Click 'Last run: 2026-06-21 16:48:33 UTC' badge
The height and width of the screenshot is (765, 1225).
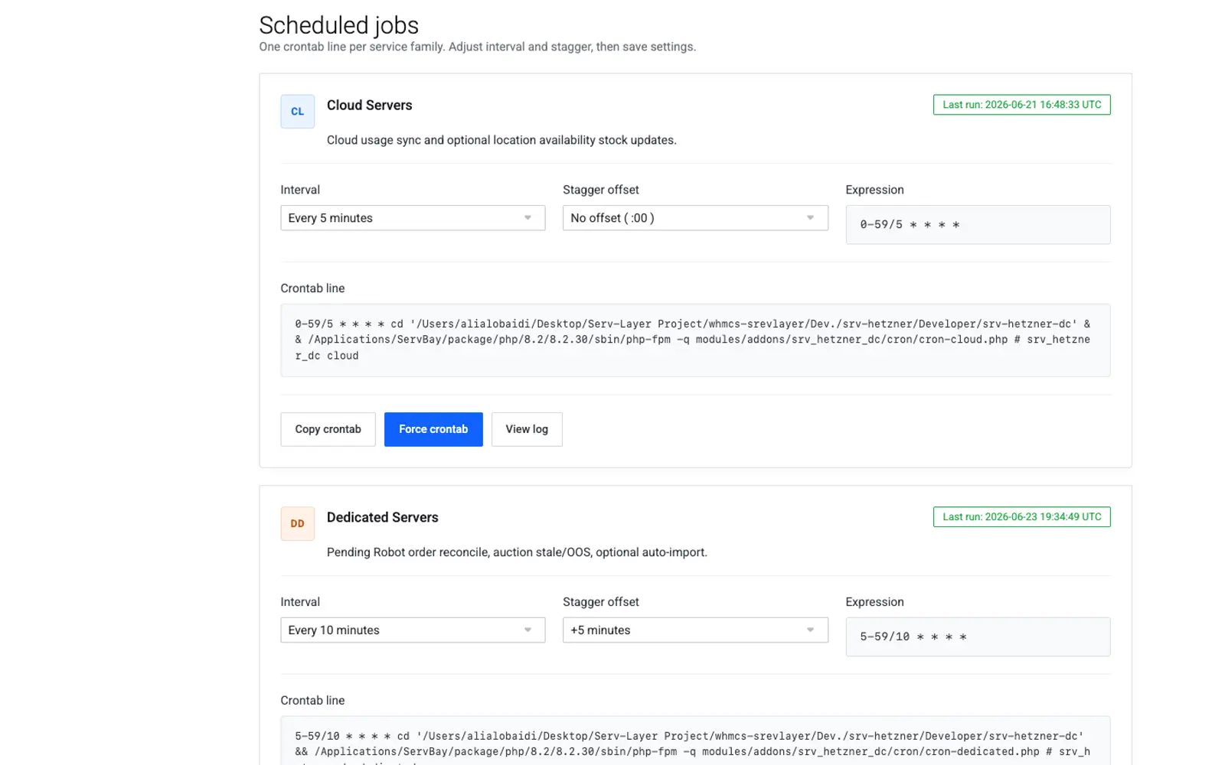(x=1021, y=105)
